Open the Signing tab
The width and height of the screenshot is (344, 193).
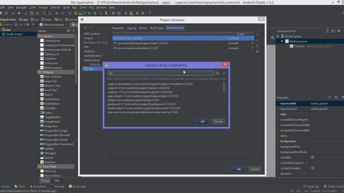[x=132, y=28]
